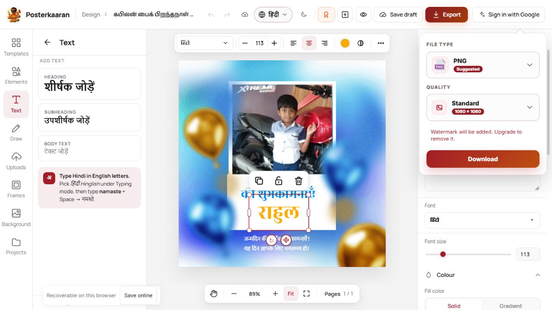Adjust the Font size slider

468,254
